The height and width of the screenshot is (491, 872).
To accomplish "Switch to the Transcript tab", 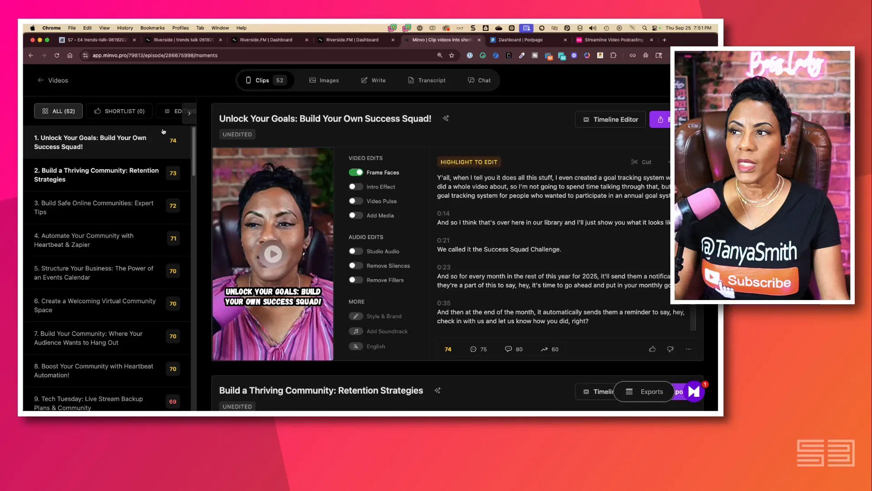I will [x=426, y=80].
